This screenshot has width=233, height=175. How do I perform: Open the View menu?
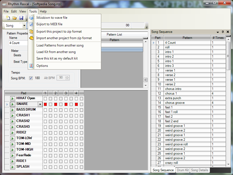click(23, 11)
